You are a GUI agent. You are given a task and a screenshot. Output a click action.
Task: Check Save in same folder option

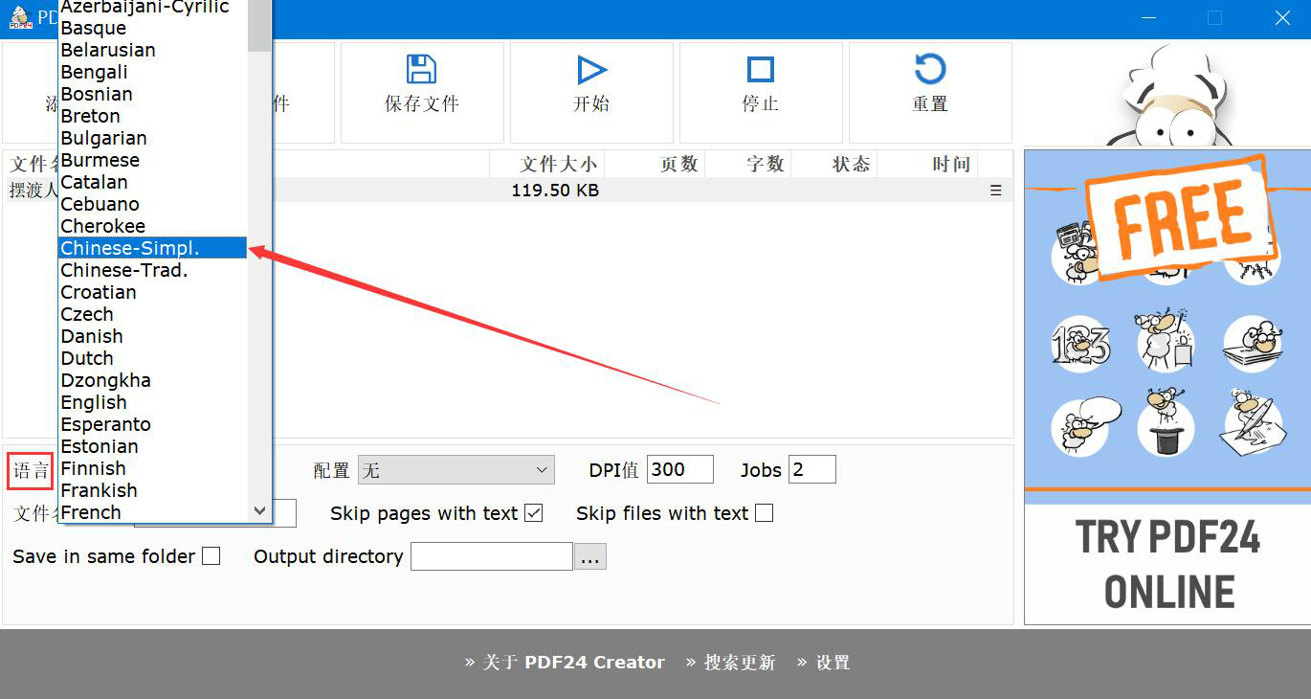click(211, 556)
